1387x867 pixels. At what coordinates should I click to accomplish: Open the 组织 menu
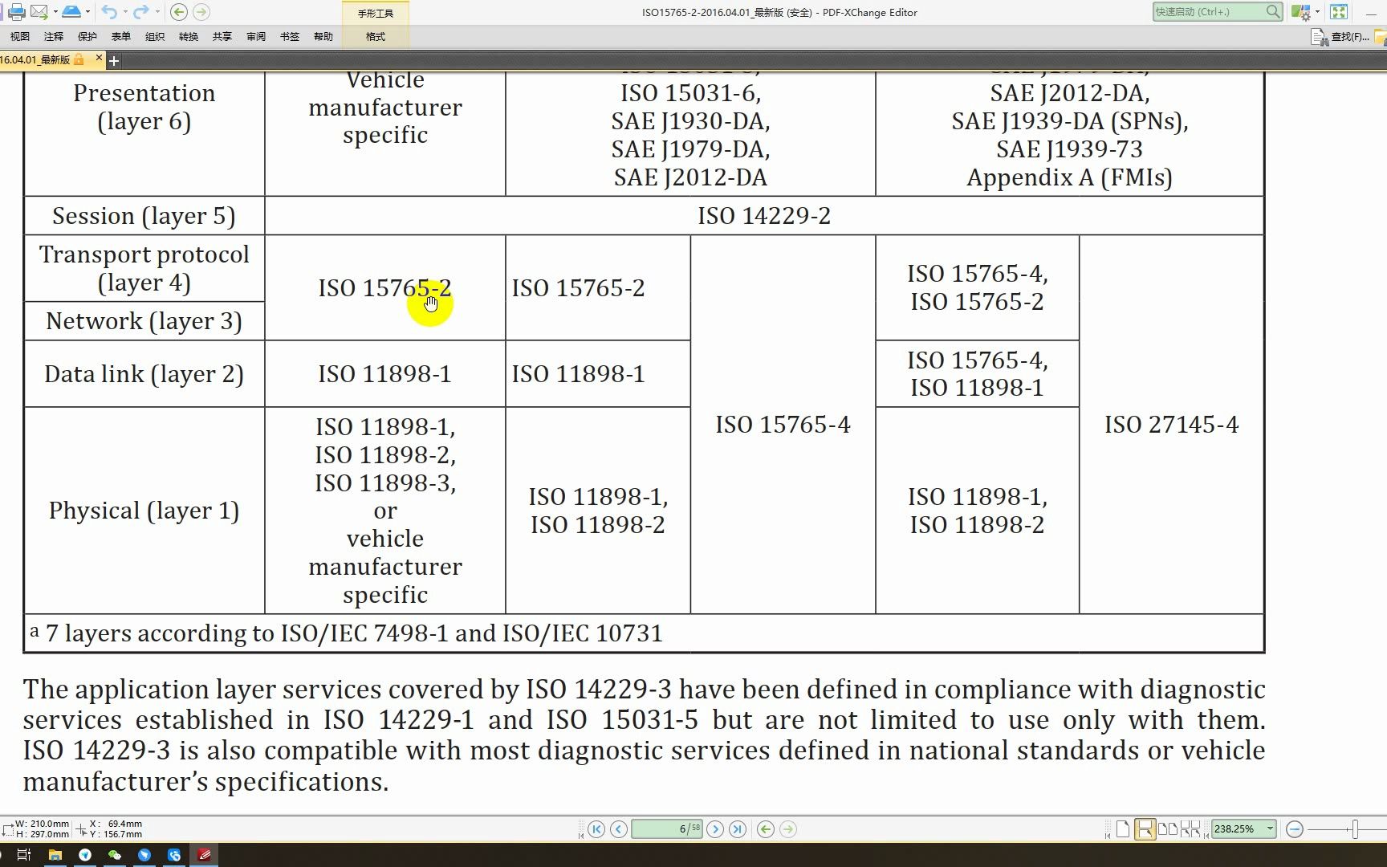155,36
